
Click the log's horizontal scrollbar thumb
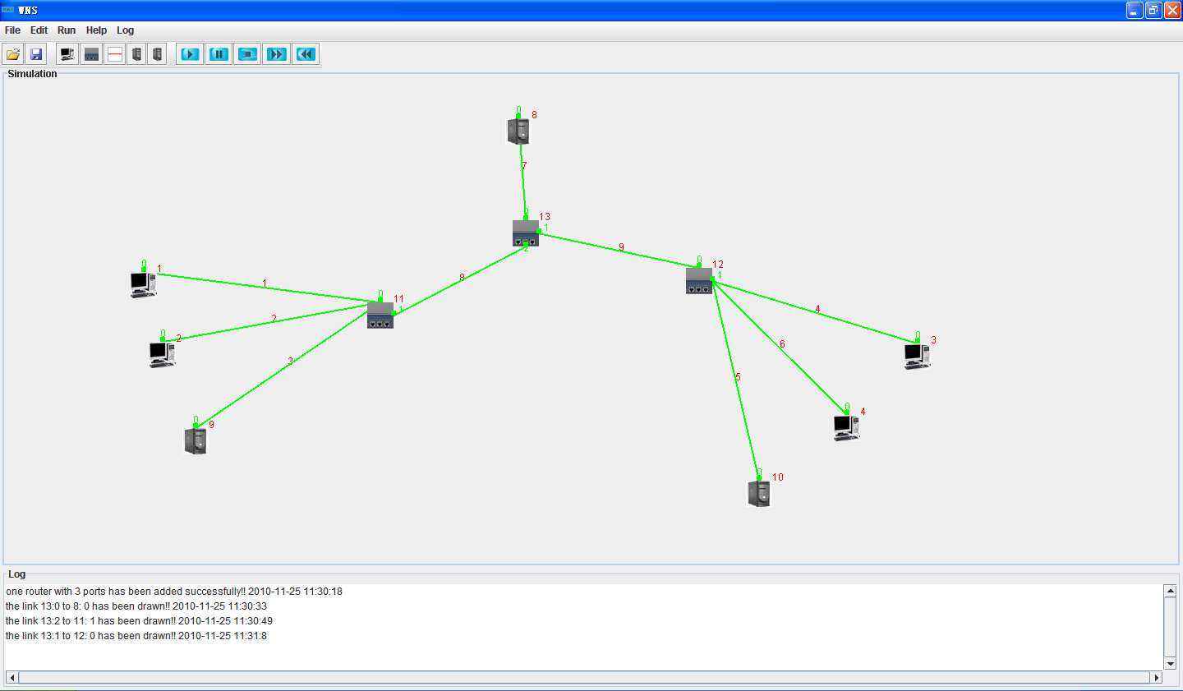point(584,678)
